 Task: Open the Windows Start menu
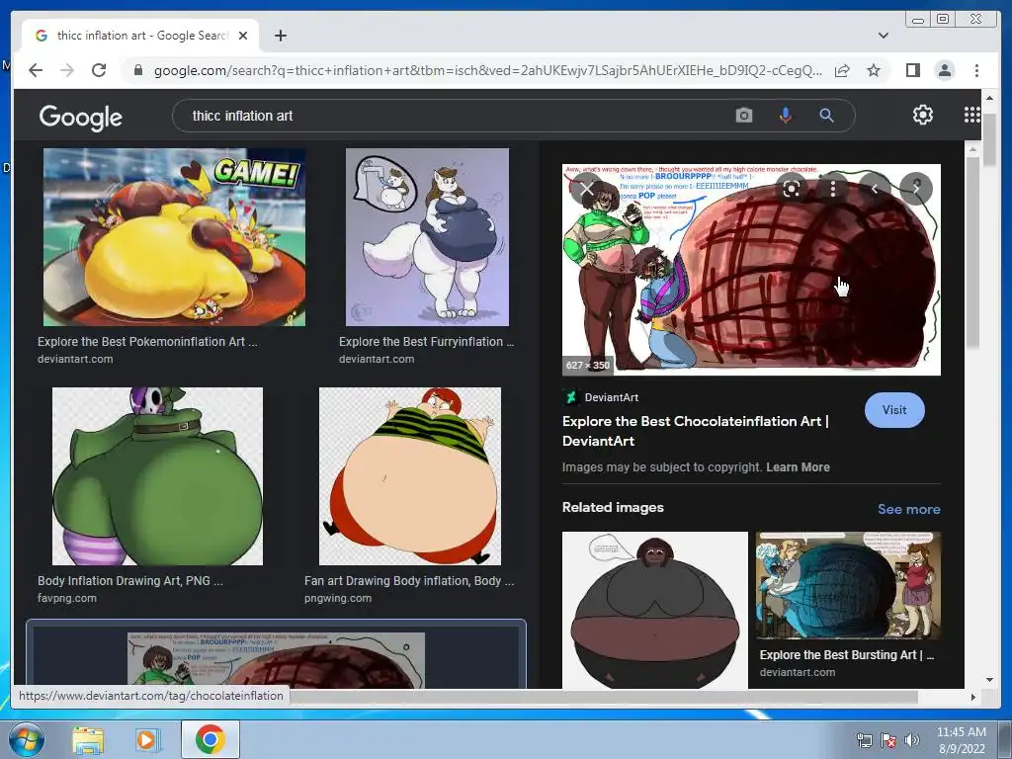coord(26,739)
